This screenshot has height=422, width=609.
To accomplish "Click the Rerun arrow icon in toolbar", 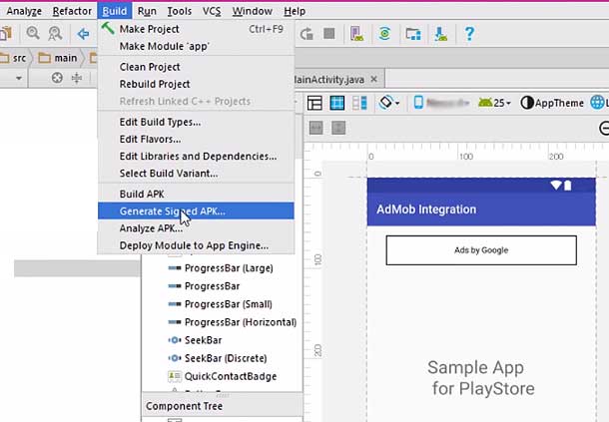I will [306, 34].
